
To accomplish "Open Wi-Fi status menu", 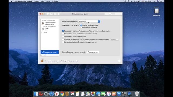I will (x=128, y=1).
